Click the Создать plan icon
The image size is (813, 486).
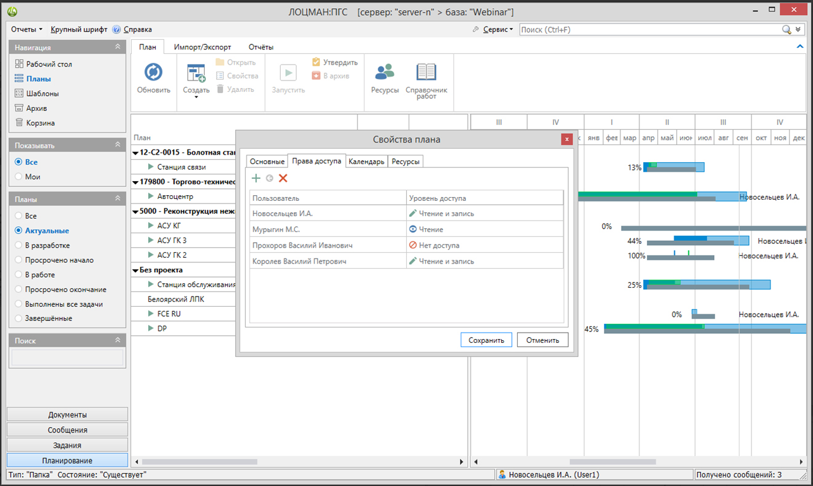coord(196,74)
